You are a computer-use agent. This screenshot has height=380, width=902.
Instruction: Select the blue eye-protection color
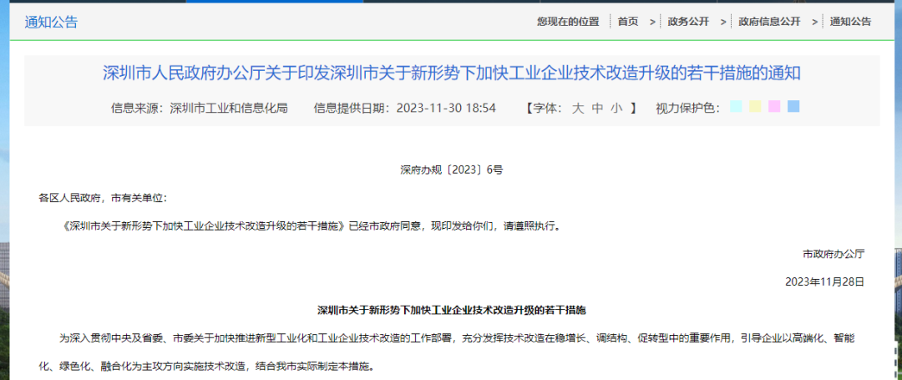[x=793, y=106]
